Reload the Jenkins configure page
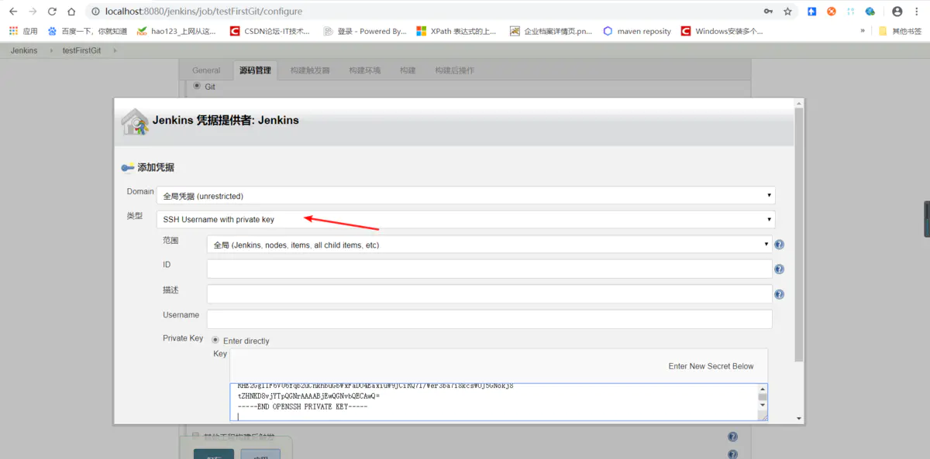This screenshot has width=930, height=459. [x=52, y=12]
